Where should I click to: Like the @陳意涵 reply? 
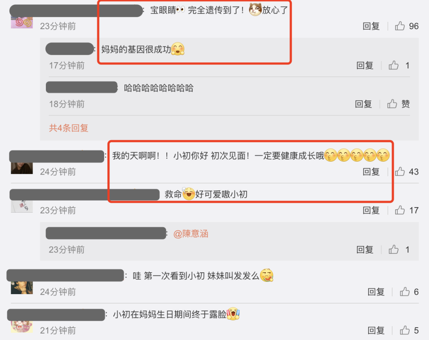pyautogui.click(x=393, y=250)
